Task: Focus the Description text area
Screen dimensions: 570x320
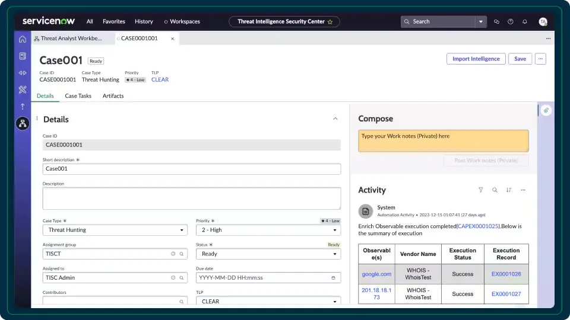Action: point(192,199)
